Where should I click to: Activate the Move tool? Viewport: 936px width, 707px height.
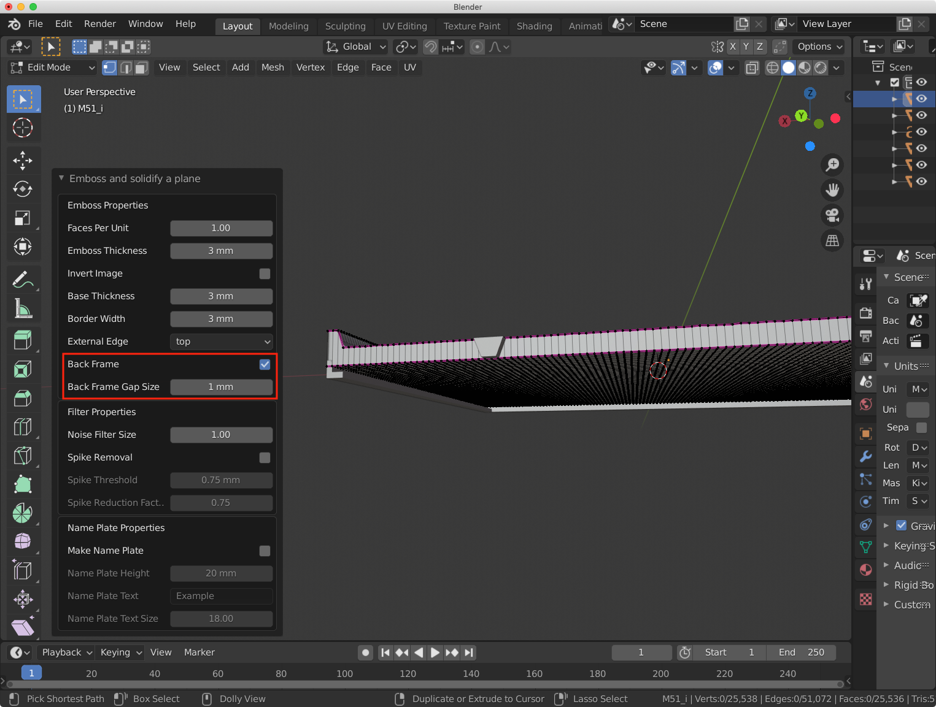pyautogui.click(x=23, y=161)
